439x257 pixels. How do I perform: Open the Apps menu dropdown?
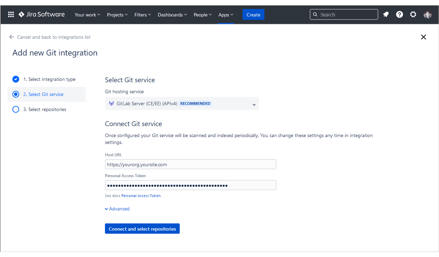click(225, 14)
